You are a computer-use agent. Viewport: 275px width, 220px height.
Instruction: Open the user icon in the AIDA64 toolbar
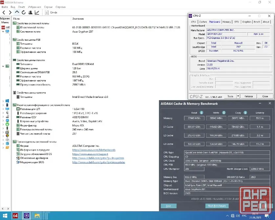tap(30, 12)
